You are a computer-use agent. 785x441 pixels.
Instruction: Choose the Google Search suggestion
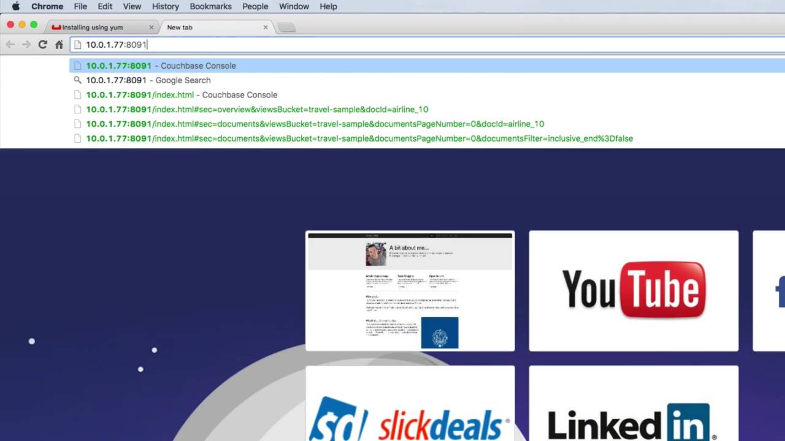coord(427,80)
